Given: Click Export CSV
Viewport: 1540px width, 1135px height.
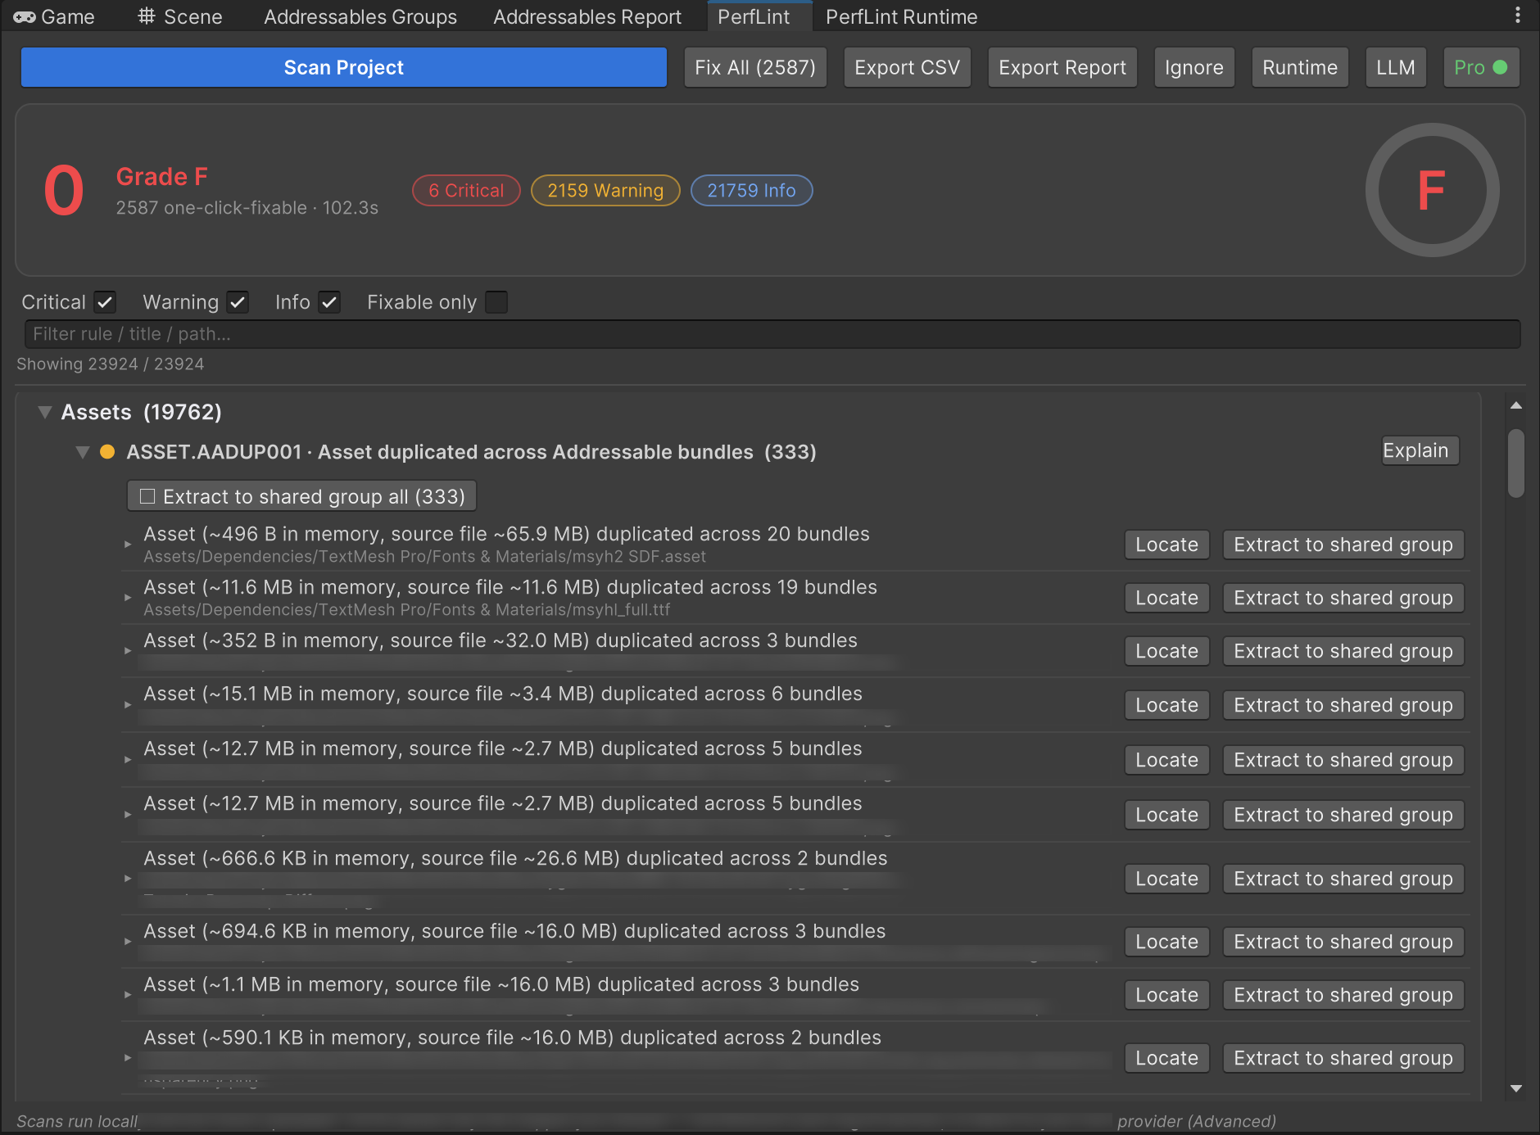Looking at the screenshot, I should click(908, 67).
